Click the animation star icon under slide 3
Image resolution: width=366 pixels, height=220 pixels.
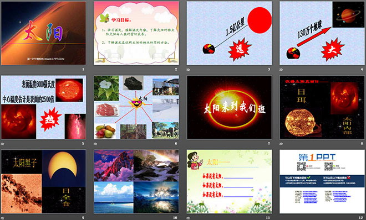pyautogui.click(x=188, y=70)
